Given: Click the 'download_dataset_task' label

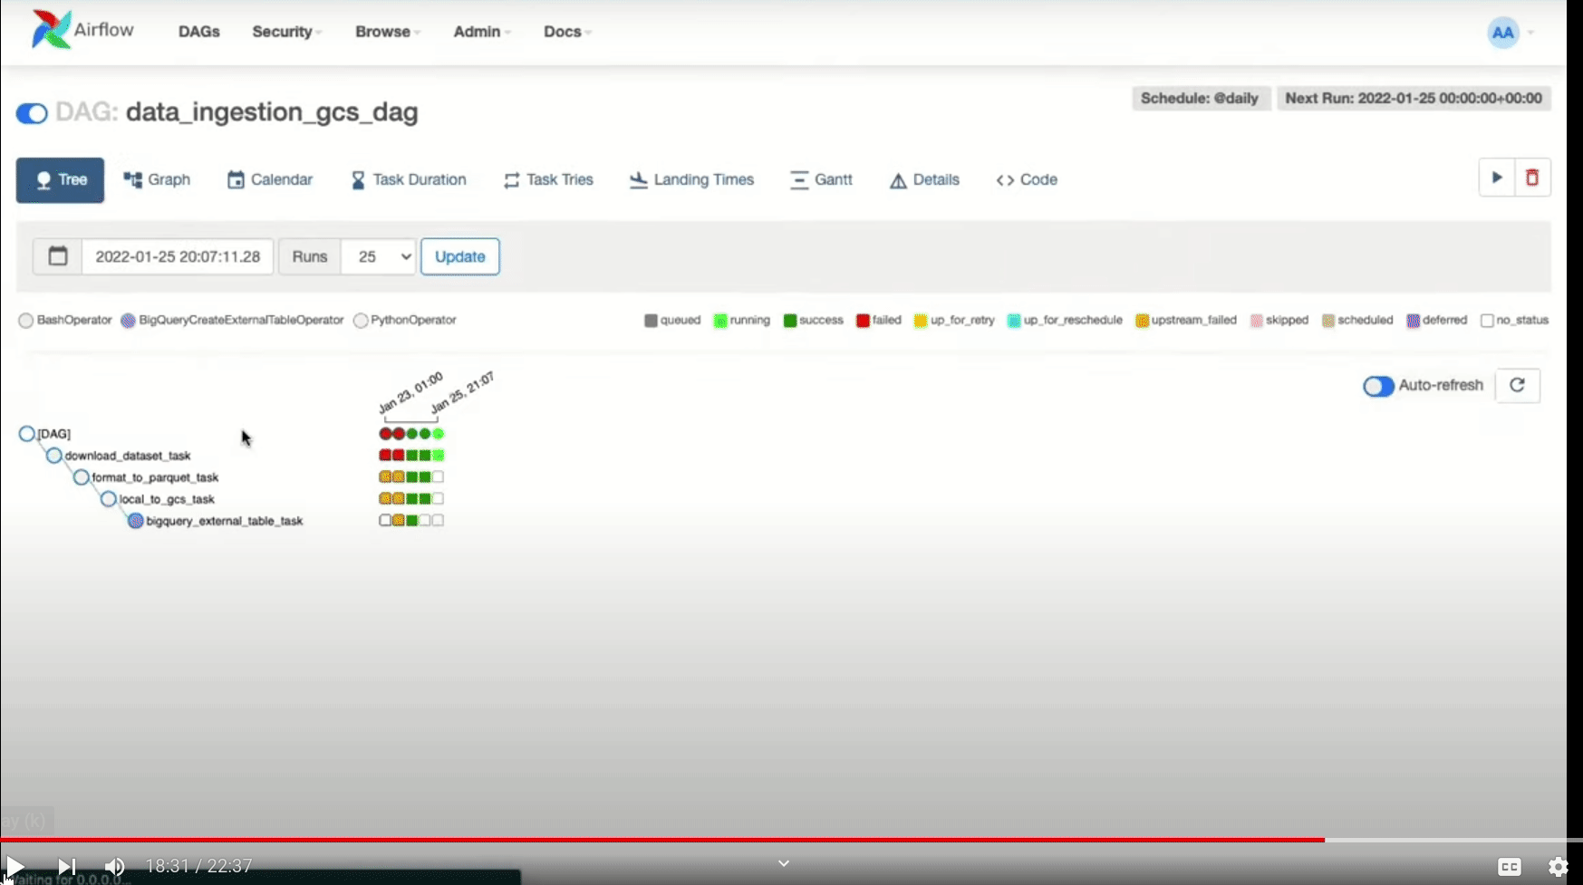Looking at the screenshot, I should [128, 456].
